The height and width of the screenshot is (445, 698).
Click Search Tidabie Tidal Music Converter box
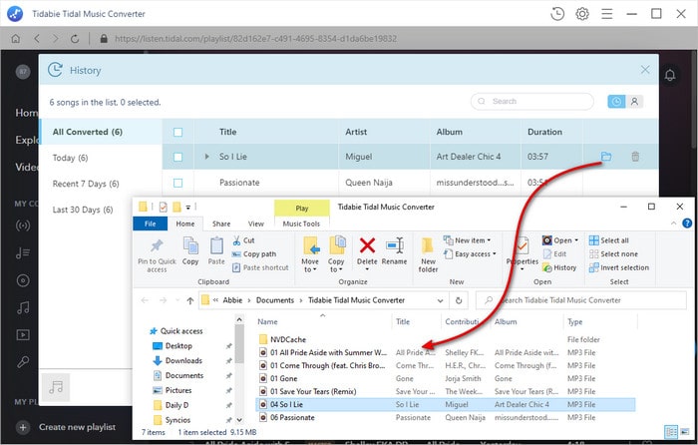coord(581,300)
